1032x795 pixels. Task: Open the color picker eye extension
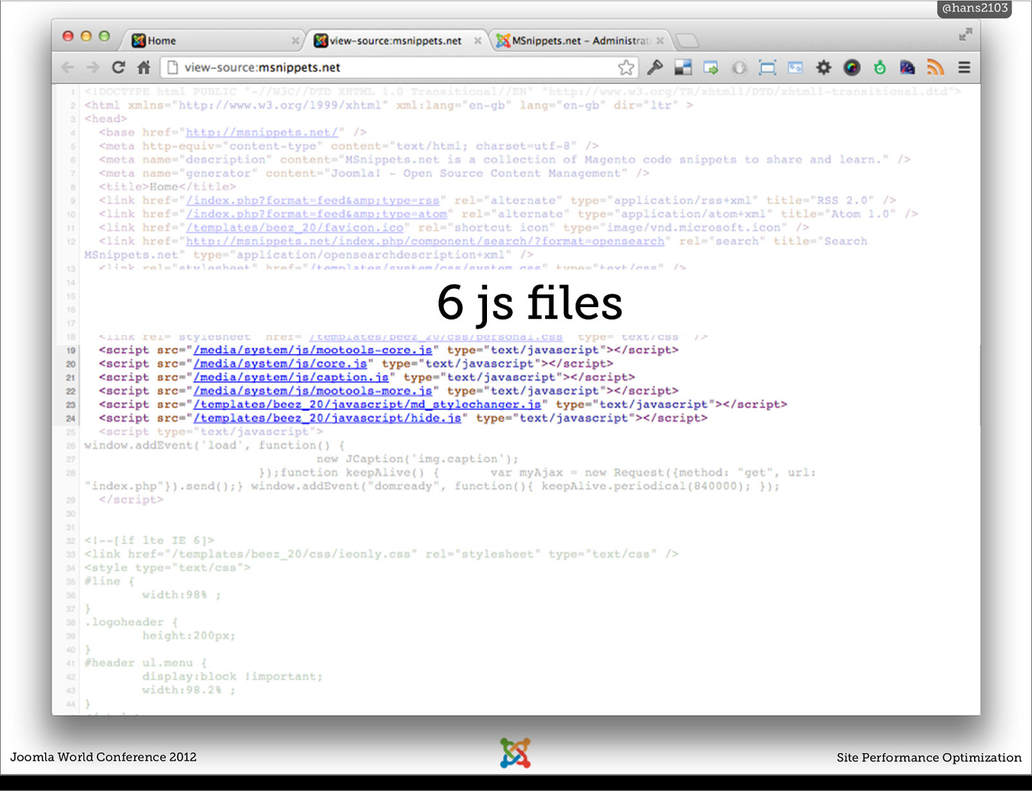click(x=852, y=67)
